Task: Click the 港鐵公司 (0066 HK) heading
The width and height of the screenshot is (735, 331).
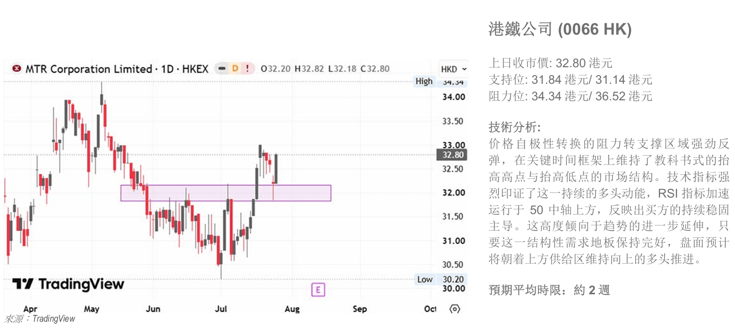Action: (x=560, y=29)
